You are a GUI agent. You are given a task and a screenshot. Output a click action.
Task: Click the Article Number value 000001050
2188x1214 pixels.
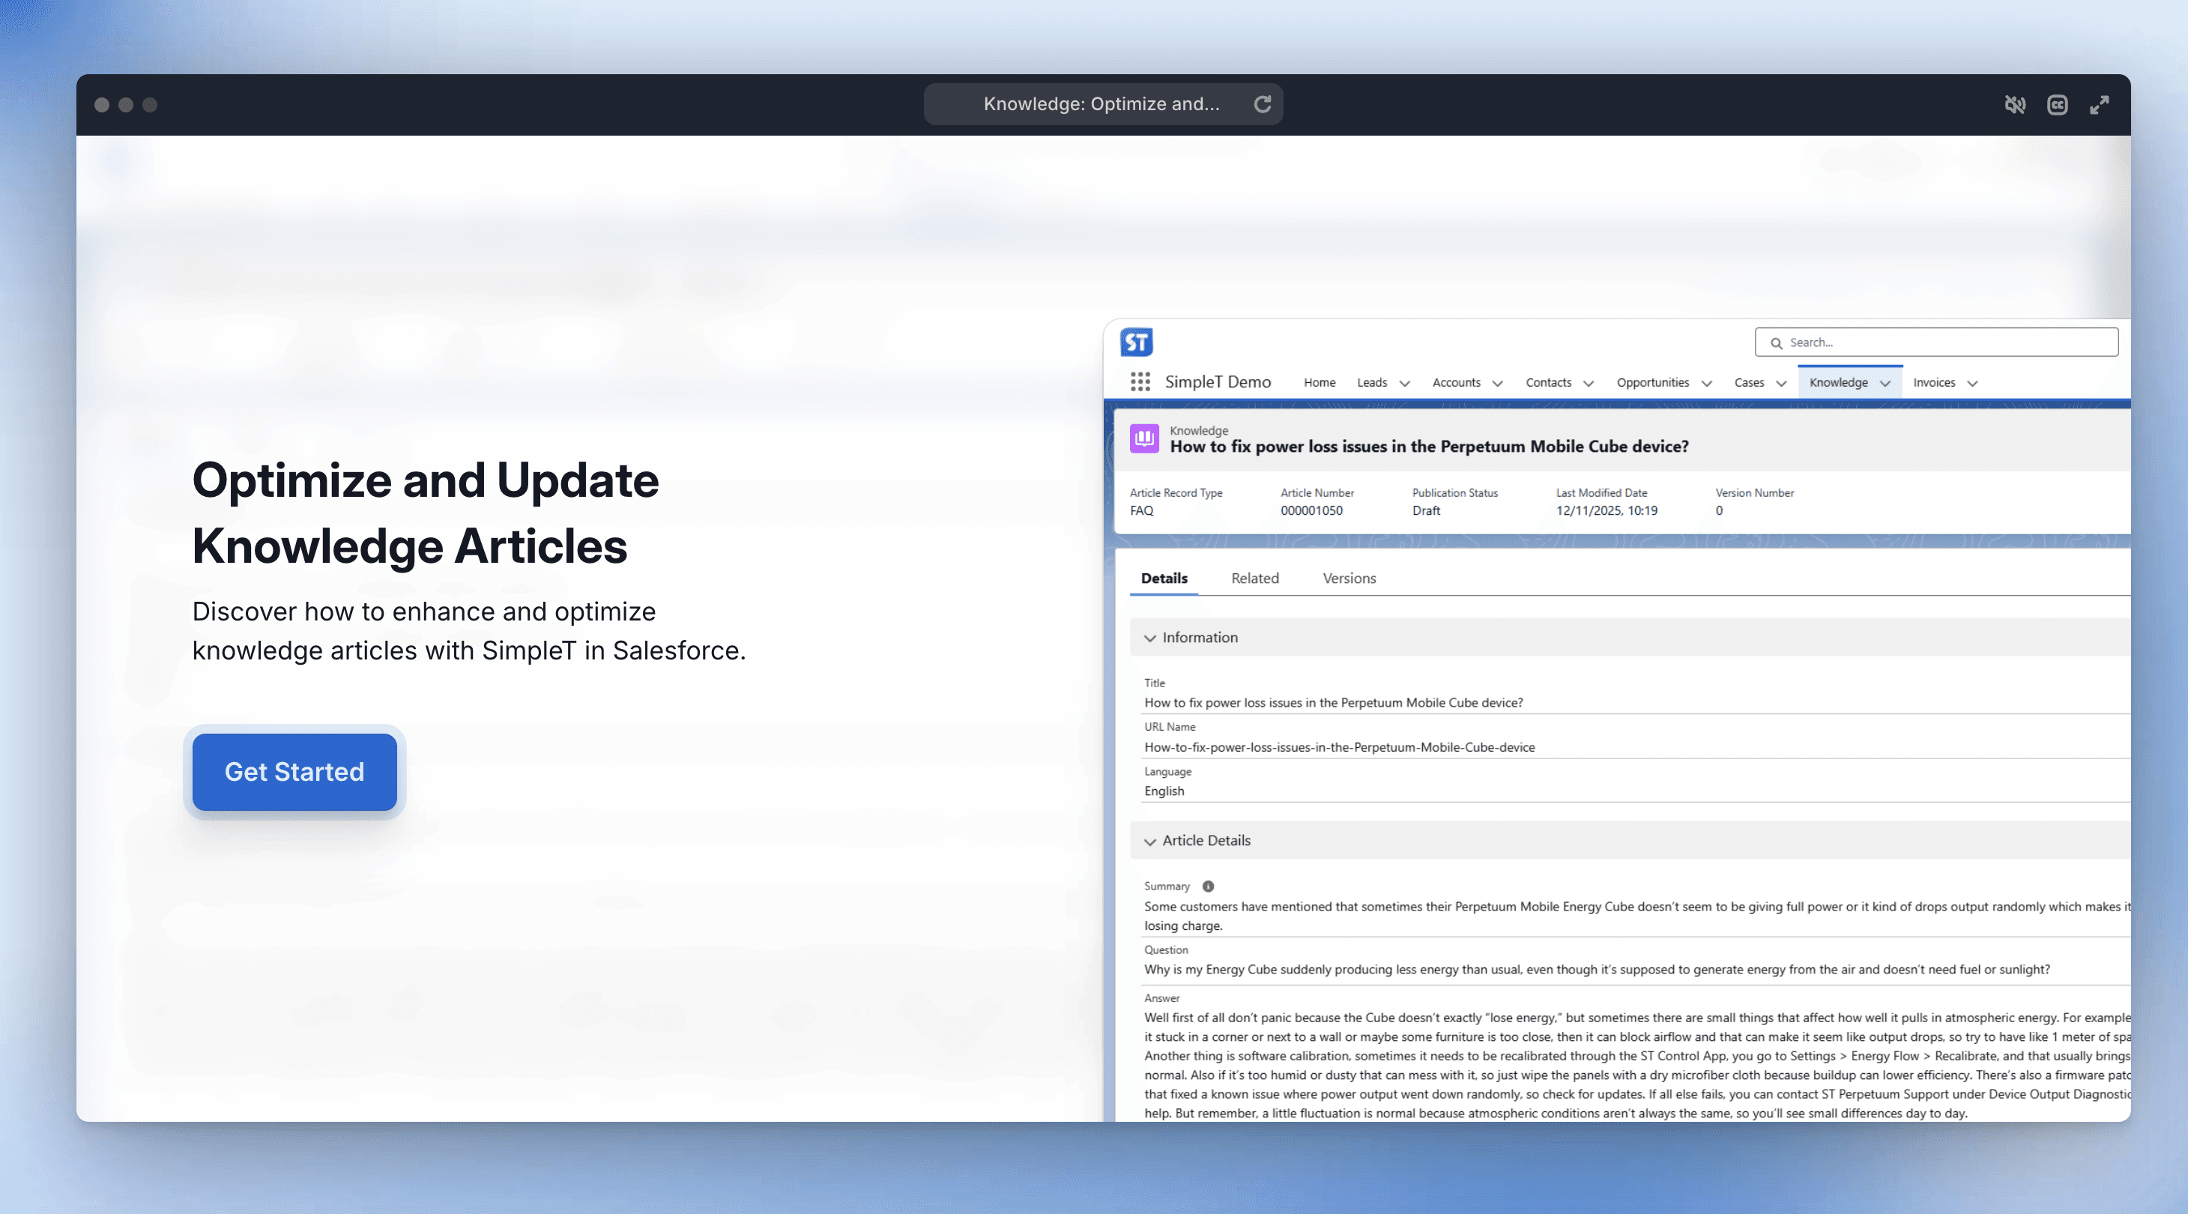click(1311, 510)
